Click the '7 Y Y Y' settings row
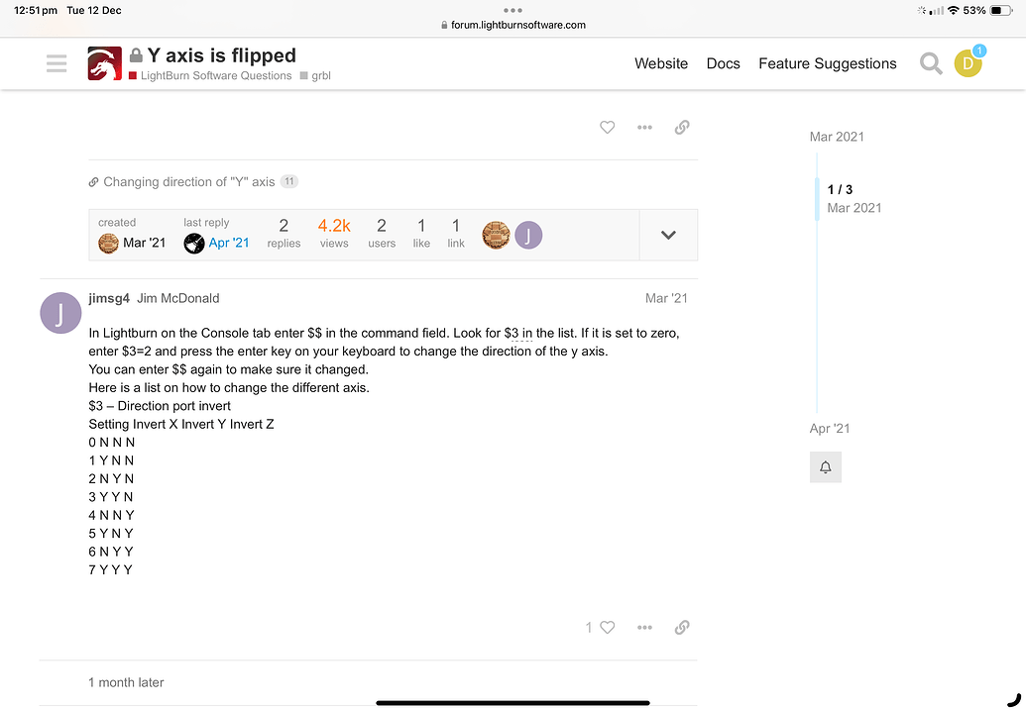The height and width of the screenshot is (711, 1026). pos(111,569)
